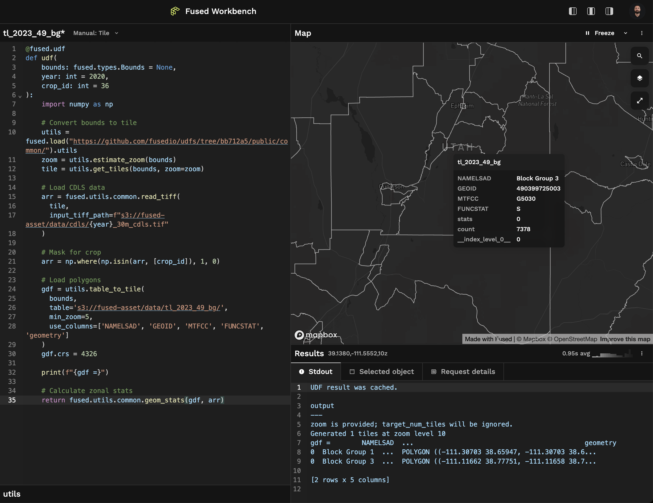
Task: Collapse the code fold at line 6
Action: [20, 96]
